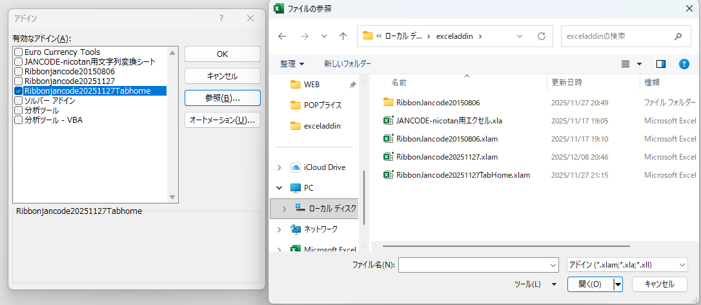This screenshot has height=305, width=701.
Task: Open the view options dropdown arrow
Action: click(640, 64)
